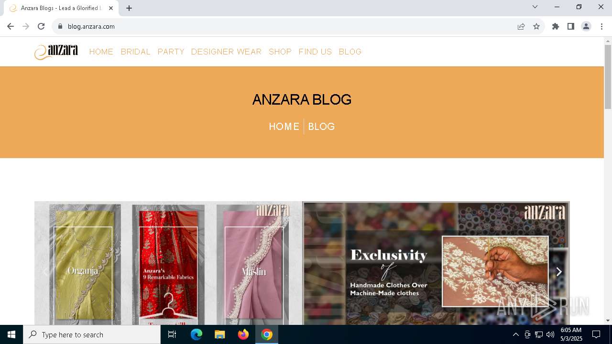Advance carousel with next arrow
The image size is (612, 344).
(559, 271)
